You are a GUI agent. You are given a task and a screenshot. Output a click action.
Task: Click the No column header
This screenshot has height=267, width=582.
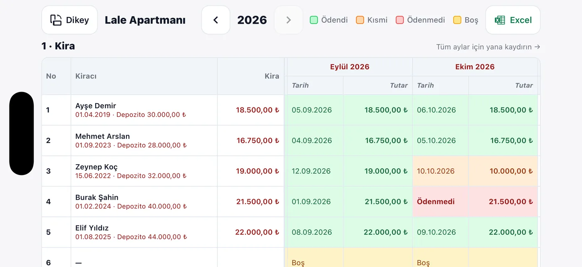pyautogui.click(x=56, y=76)
